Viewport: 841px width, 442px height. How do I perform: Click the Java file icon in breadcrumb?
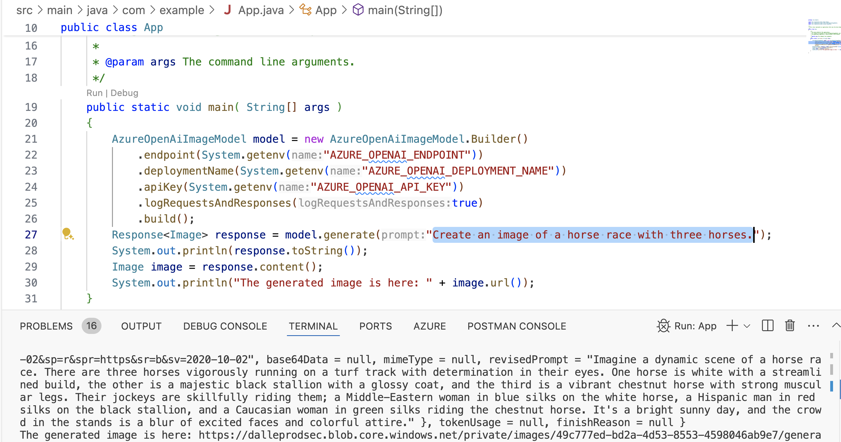click(228, 10)
